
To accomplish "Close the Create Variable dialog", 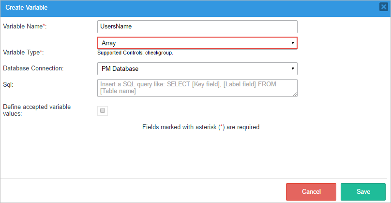I will (382, 7).
